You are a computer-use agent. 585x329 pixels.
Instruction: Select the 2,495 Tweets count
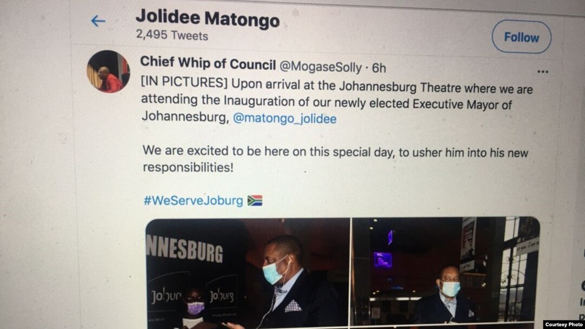pos(172,35)
